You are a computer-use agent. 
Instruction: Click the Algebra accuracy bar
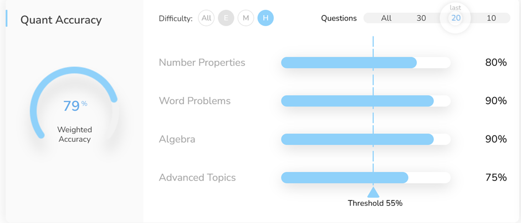(366, 139)
